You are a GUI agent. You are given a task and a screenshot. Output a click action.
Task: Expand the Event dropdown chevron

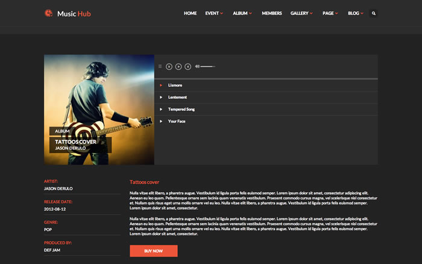tap(222, 13)
